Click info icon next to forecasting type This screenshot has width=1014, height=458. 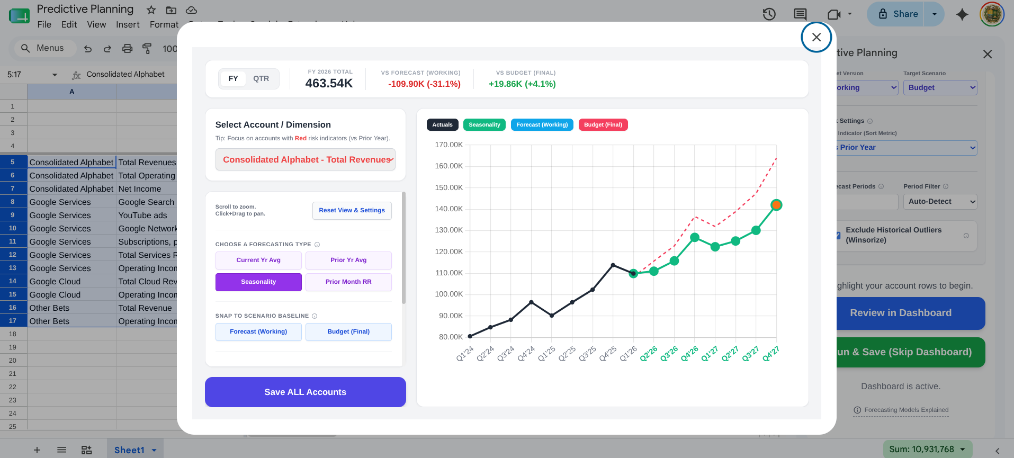(x=317, y=245)
